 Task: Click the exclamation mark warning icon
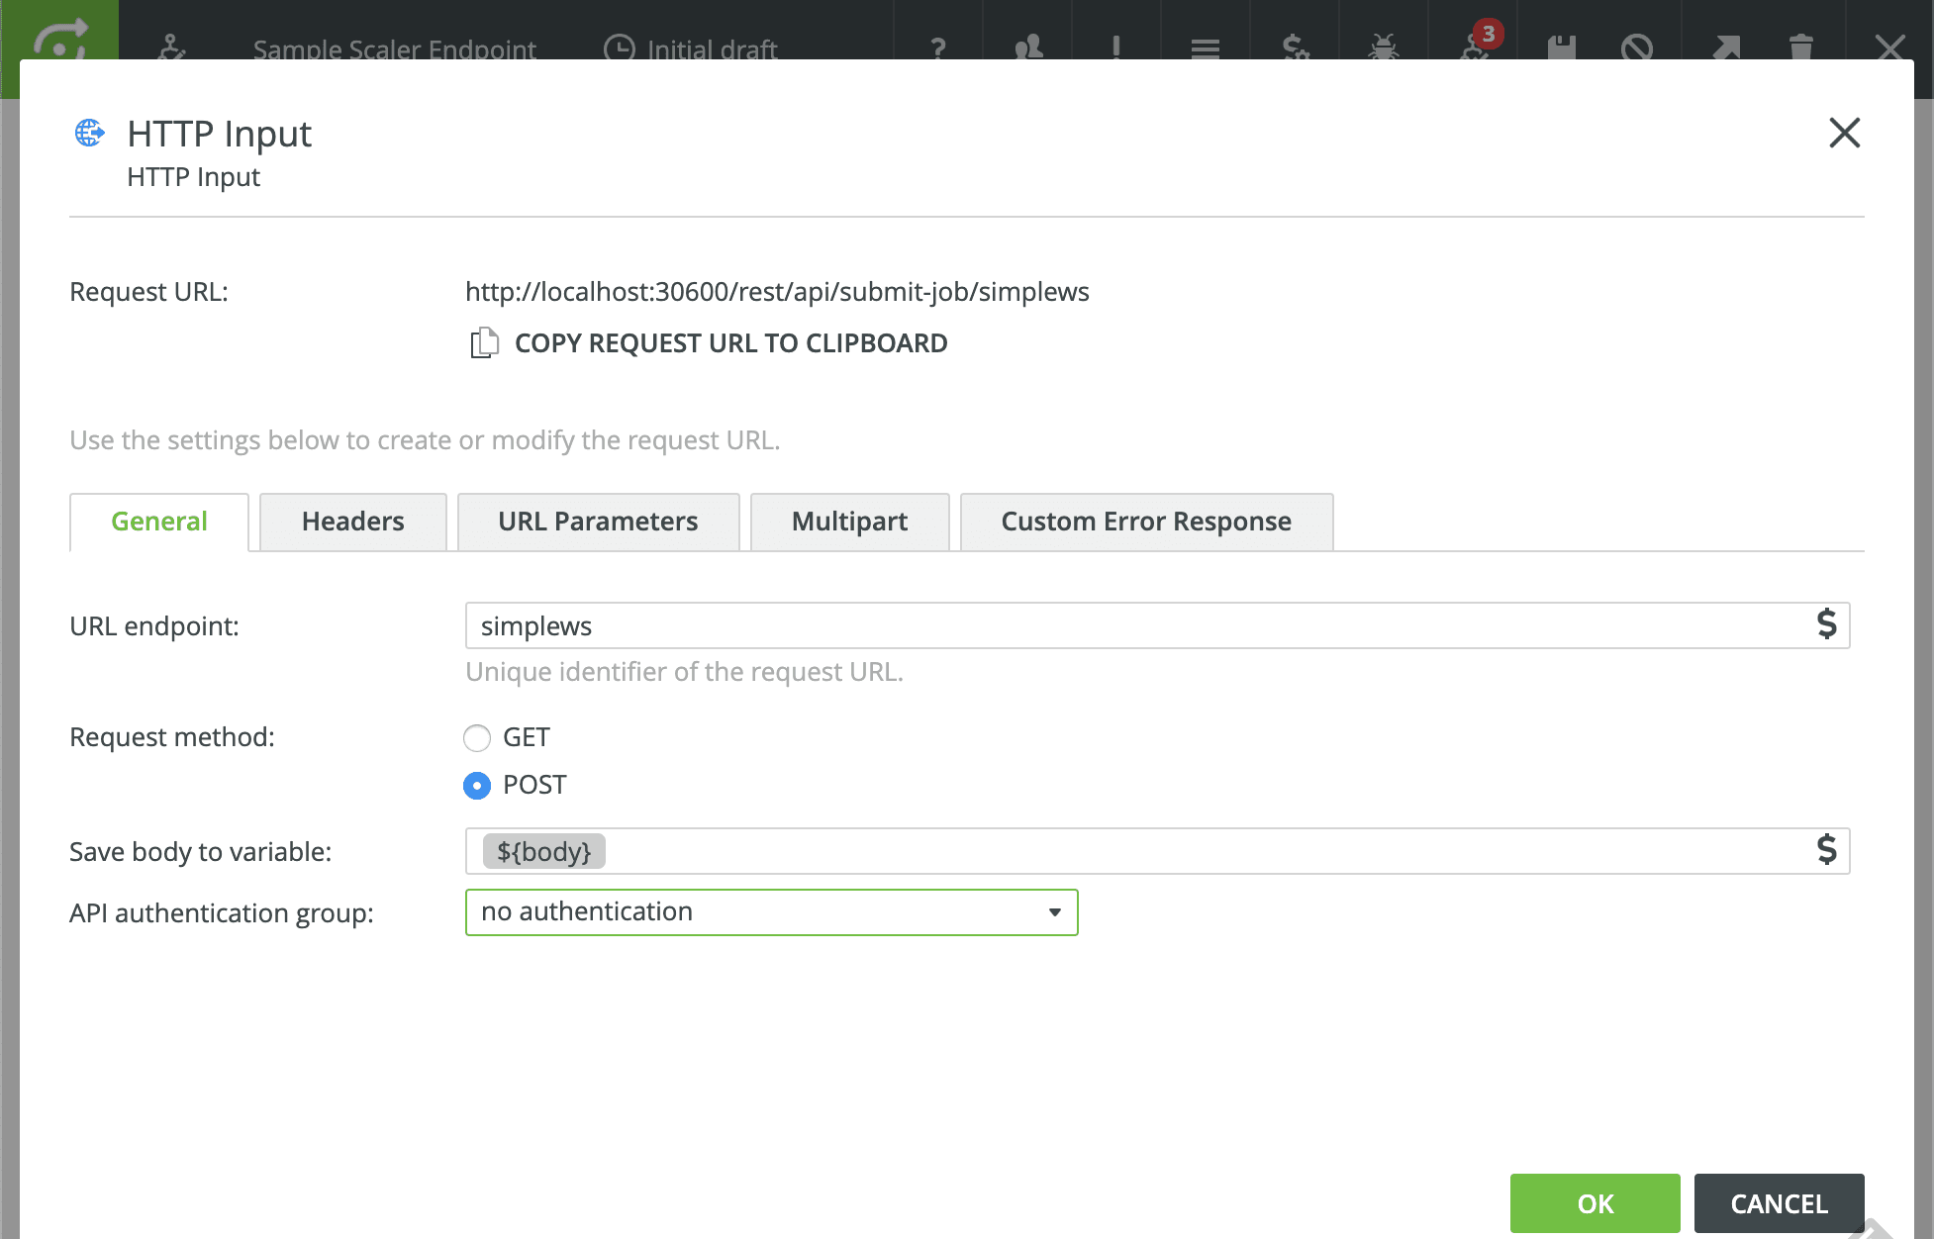1116,48
